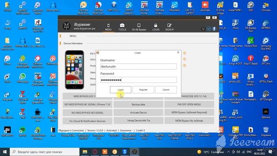Open the Spotify desktop icon
Viewport: 277px width, 156px height.
click(23, 132)
